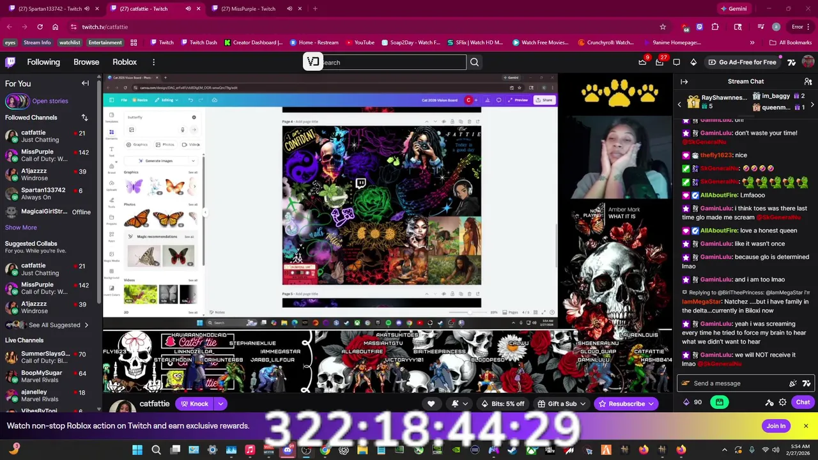Show next gift leaderboard entry

[812, 104]
